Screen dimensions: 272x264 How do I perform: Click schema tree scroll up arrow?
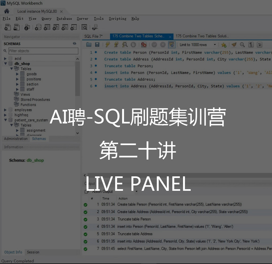77,59
